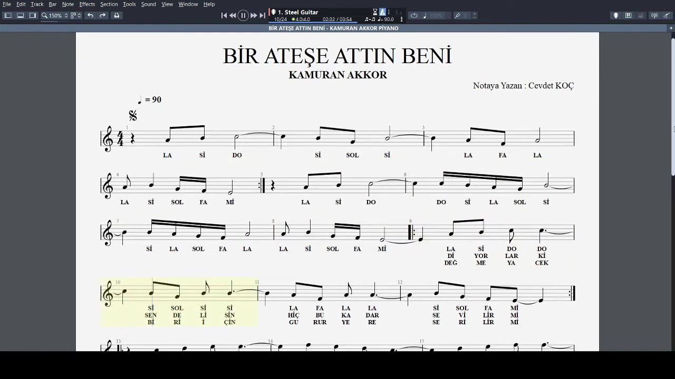Click the vertical scrollbar thumb
Screen dimensions: 675x379
[x=673, y=107]
